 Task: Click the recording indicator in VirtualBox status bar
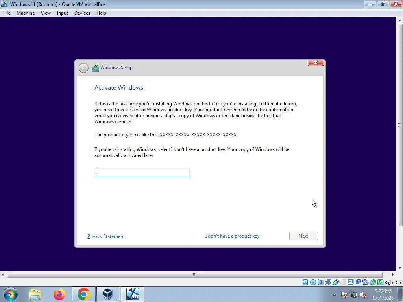tap(358, 282)
